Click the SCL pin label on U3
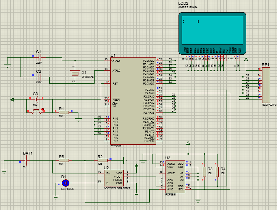 coord(181,190)
